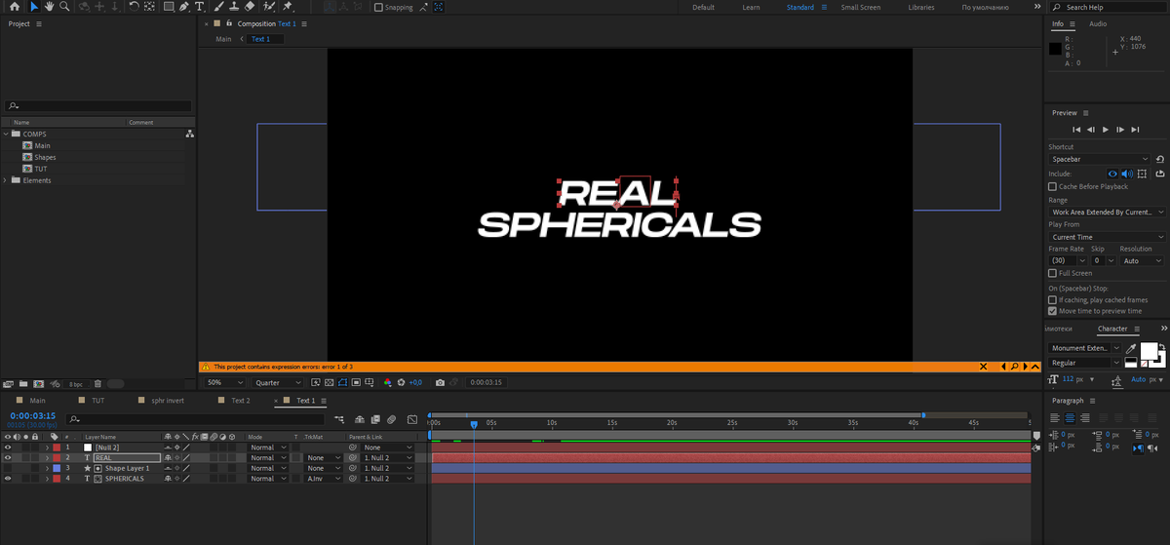Check 'If caching, play cached frames'
This screenshot has width=1170, height=545.
pyautogui.click(x=1052, y=300)
